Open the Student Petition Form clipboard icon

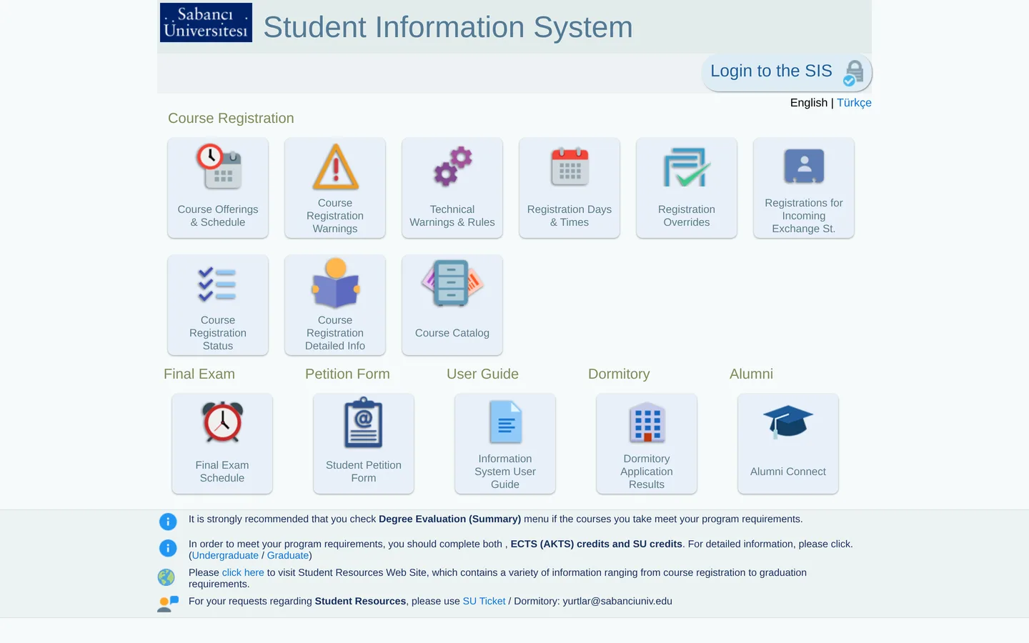click(364, 422)
